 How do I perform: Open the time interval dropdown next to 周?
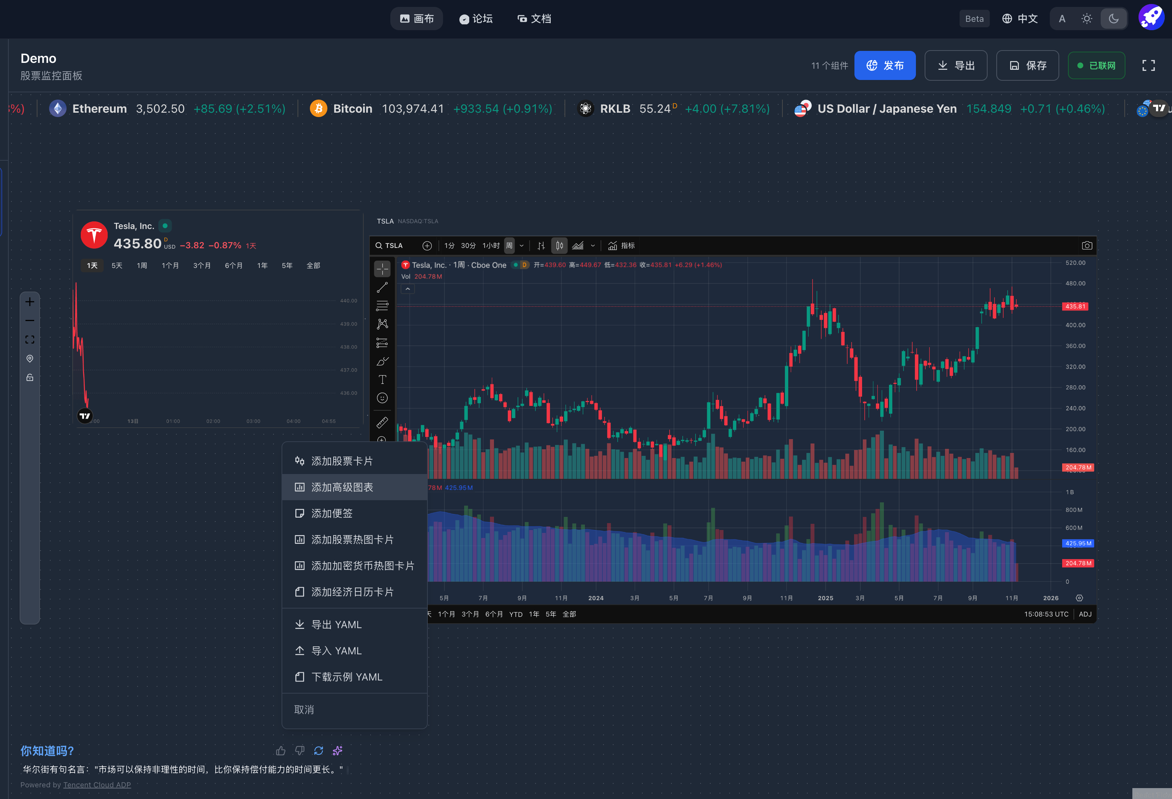tap(522, 245)
